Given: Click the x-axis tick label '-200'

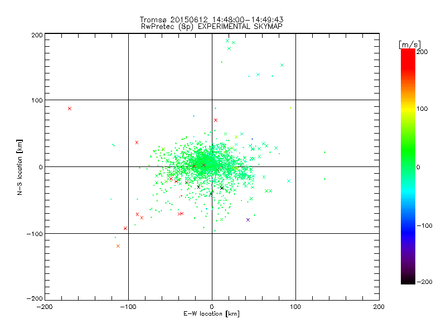Looking at the screenshot, I should tap(45, 307).
